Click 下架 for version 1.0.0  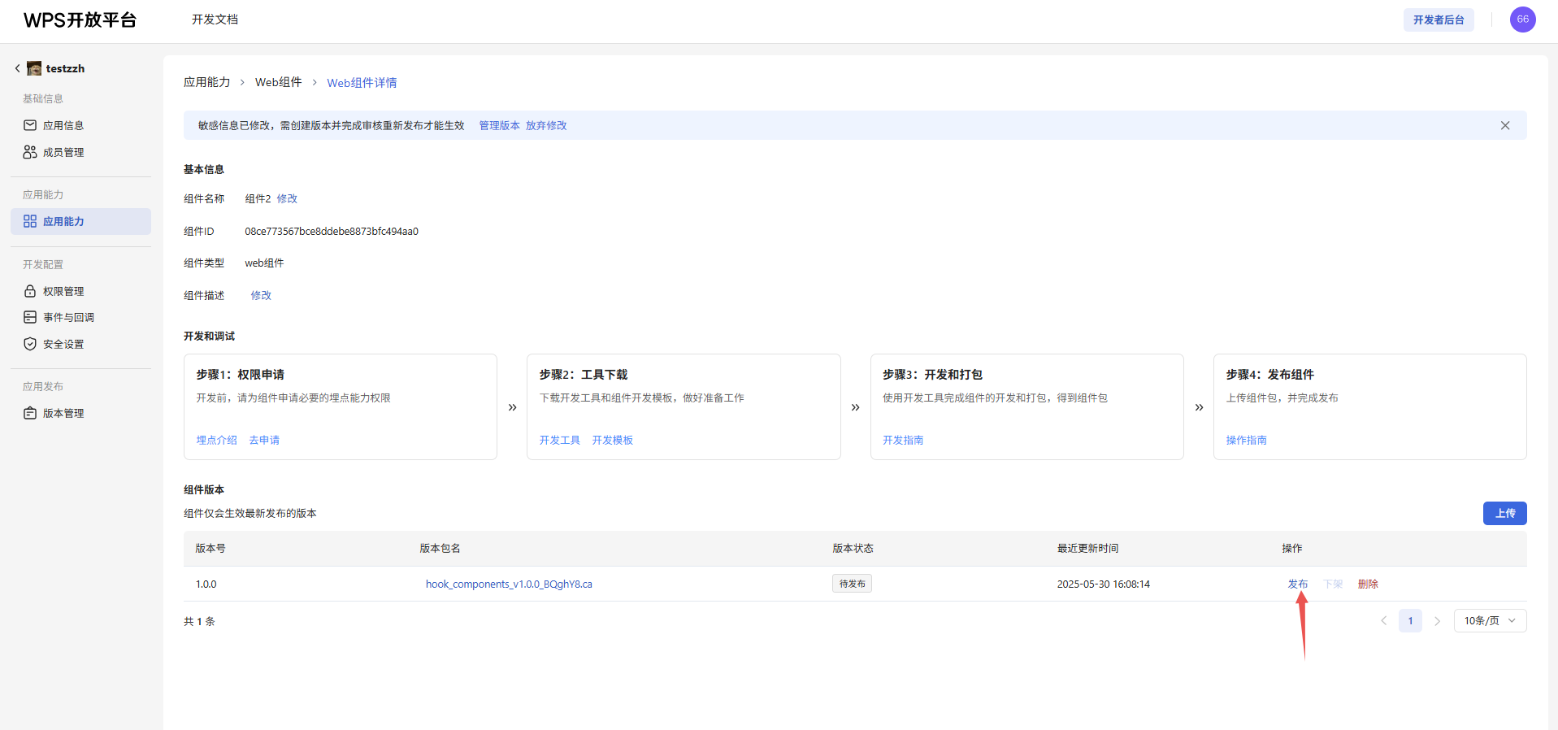click(1333, 584)
